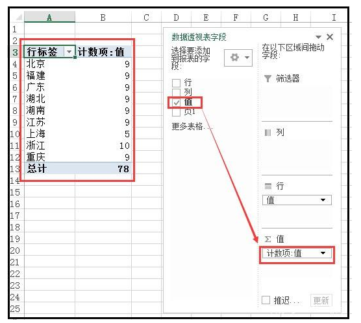Select the 福建 cell

coord(49,76)
